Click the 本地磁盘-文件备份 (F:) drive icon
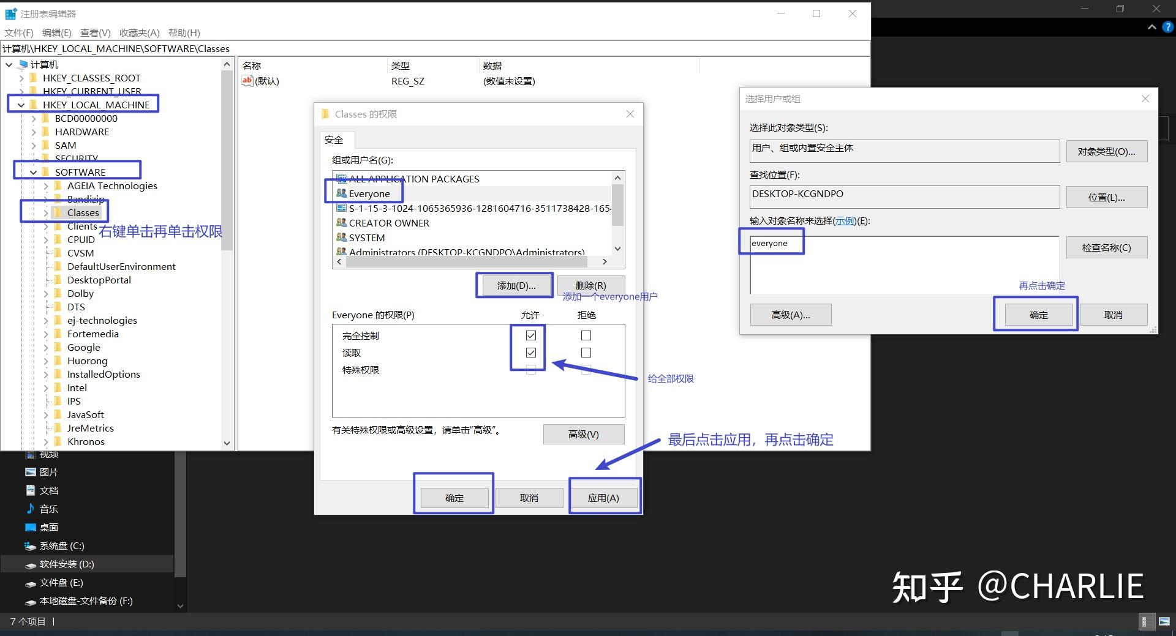 click(x=31, y=601)
